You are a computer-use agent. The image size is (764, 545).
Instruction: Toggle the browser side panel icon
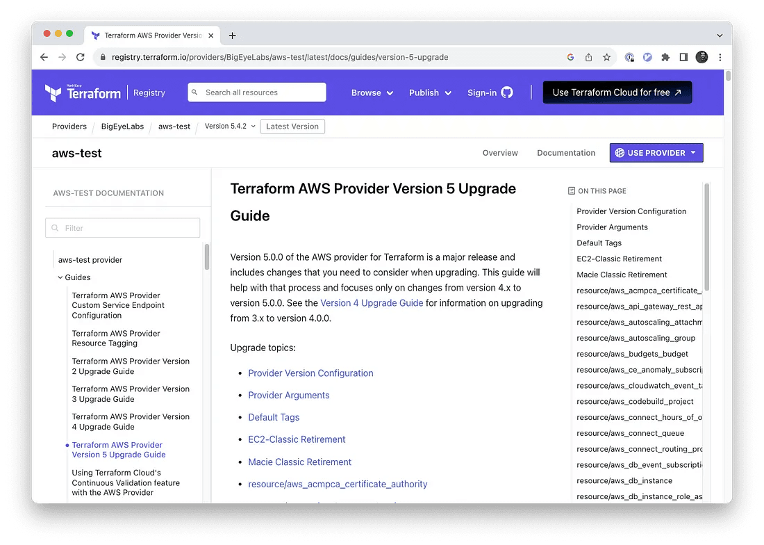683,57
